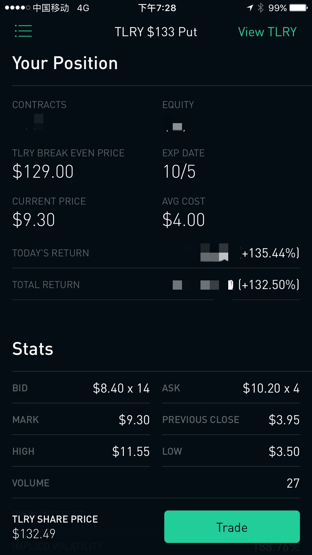Tap the Bid $8.40 x 14 row
Image resolution: width=312 pixels, height=555 pixels.
[x=81, y=388]
